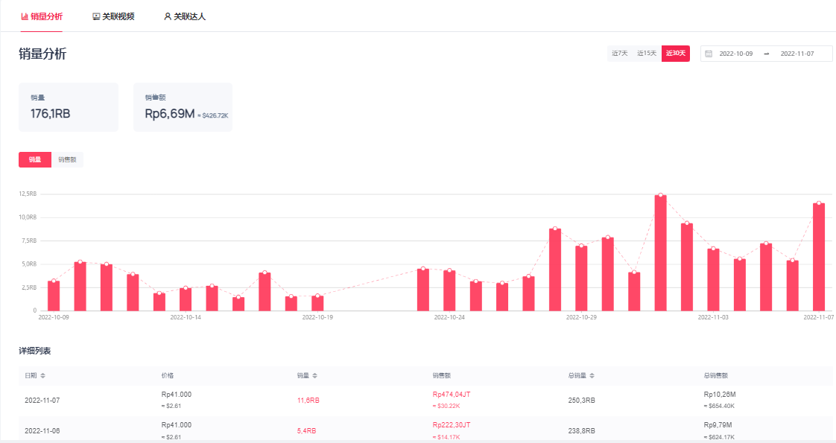
Task: Toggle chart to 销量 view
Action: 35,159
